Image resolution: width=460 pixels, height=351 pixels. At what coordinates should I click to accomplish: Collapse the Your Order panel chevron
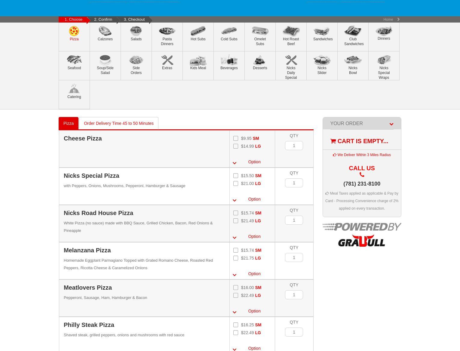(x=391, y=124)
